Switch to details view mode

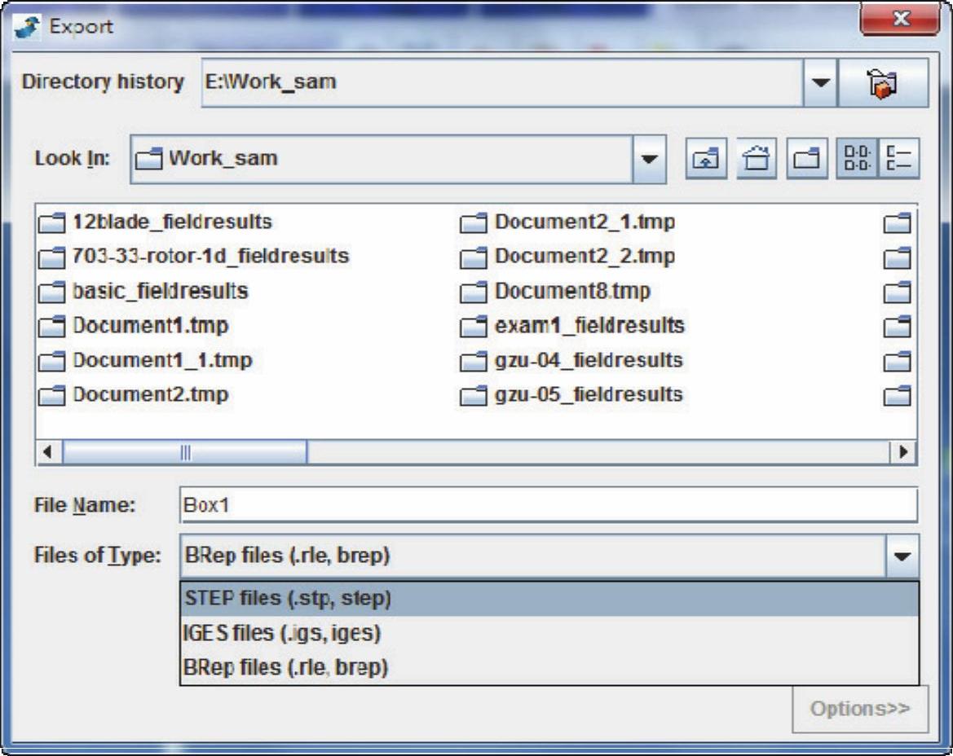[901, 158]
